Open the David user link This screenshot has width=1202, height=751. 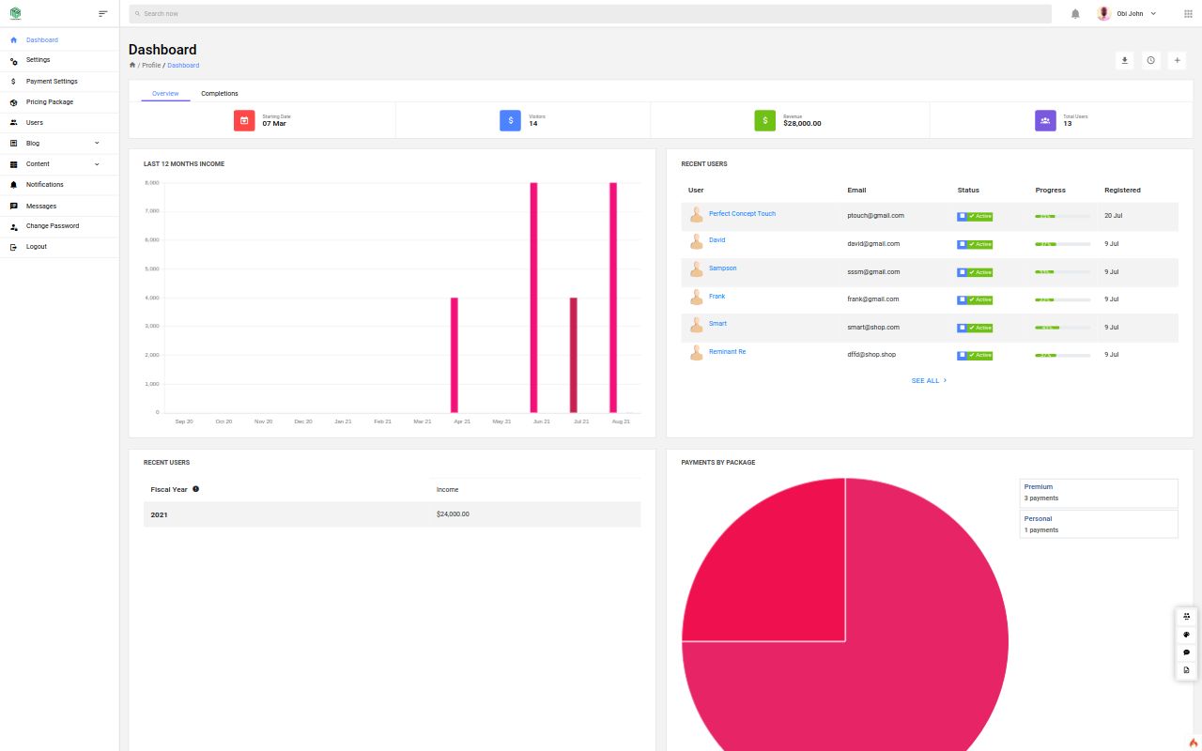(x=717, y=239)
